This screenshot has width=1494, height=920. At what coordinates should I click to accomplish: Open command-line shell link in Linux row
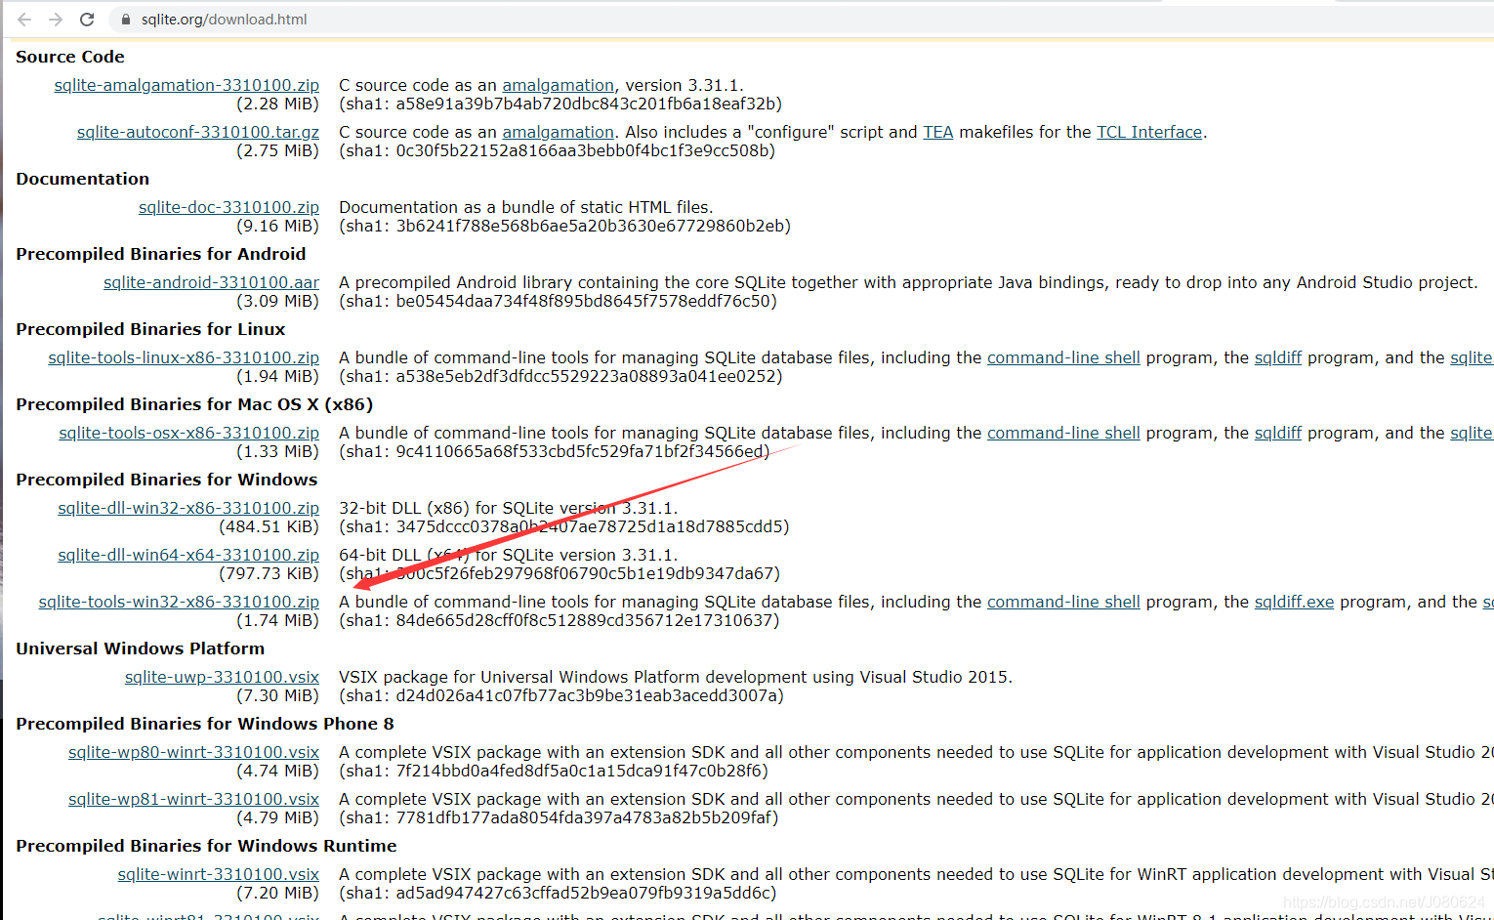[x=1063, y=357]
